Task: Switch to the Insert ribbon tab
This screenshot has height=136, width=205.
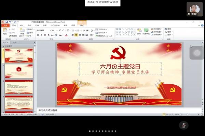Action: [x=22, y=26]
